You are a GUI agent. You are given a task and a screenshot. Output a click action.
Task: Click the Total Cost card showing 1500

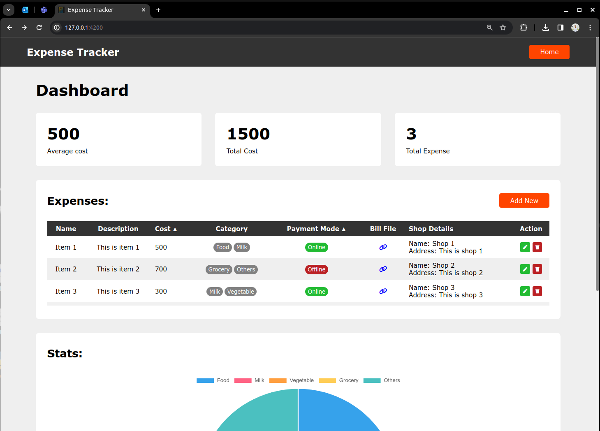[x=298, y=139]
